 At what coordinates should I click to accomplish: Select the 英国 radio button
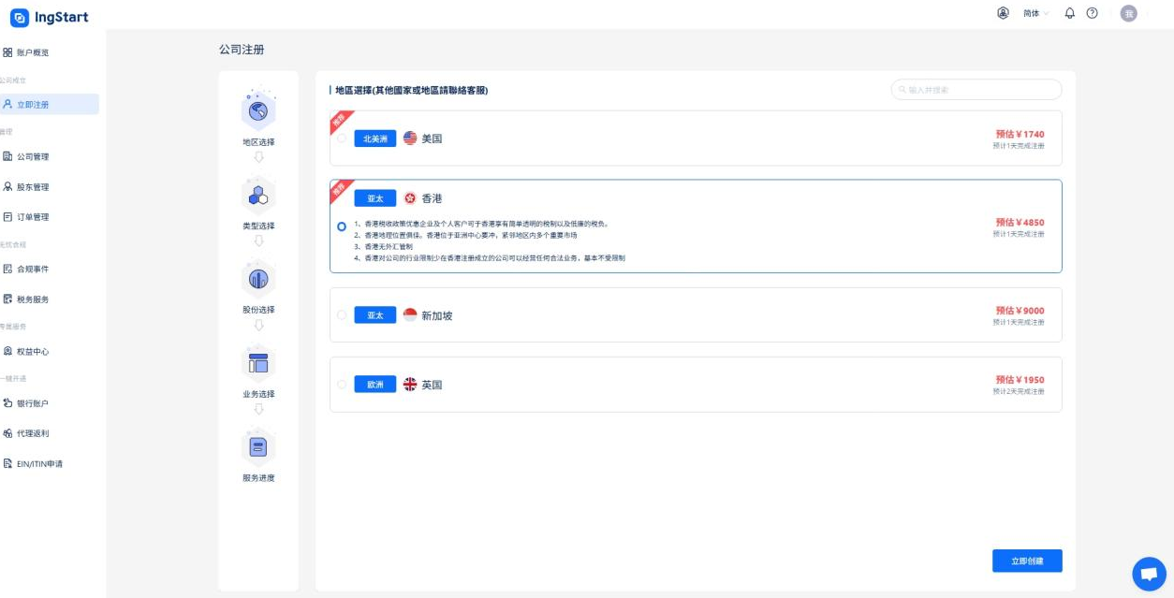tap(342, 385)
